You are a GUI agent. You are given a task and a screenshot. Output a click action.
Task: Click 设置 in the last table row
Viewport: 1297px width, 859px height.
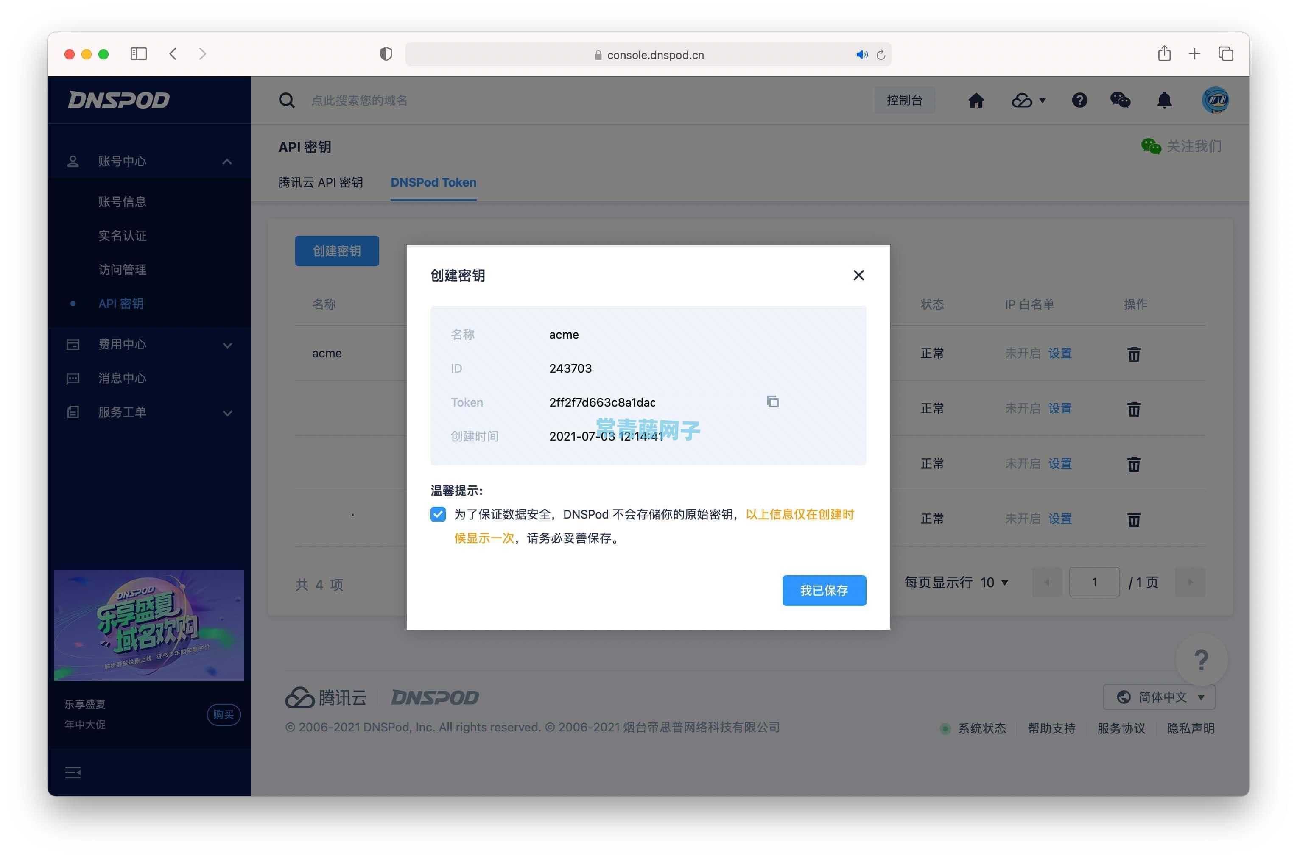coord(1060,518)
